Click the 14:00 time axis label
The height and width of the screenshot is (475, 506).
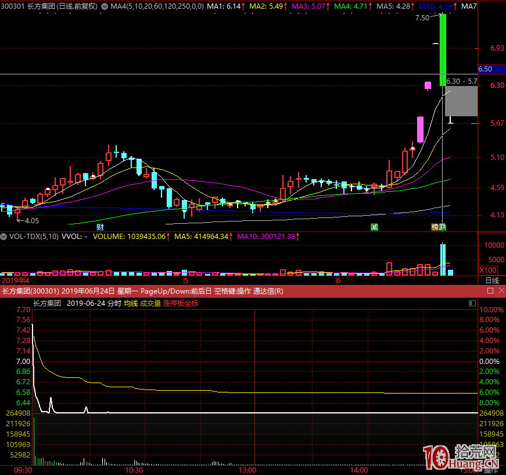click(359, 470)
